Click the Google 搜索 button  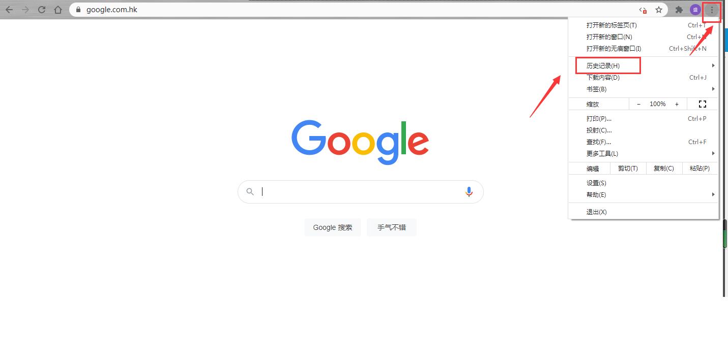[333, 227]
